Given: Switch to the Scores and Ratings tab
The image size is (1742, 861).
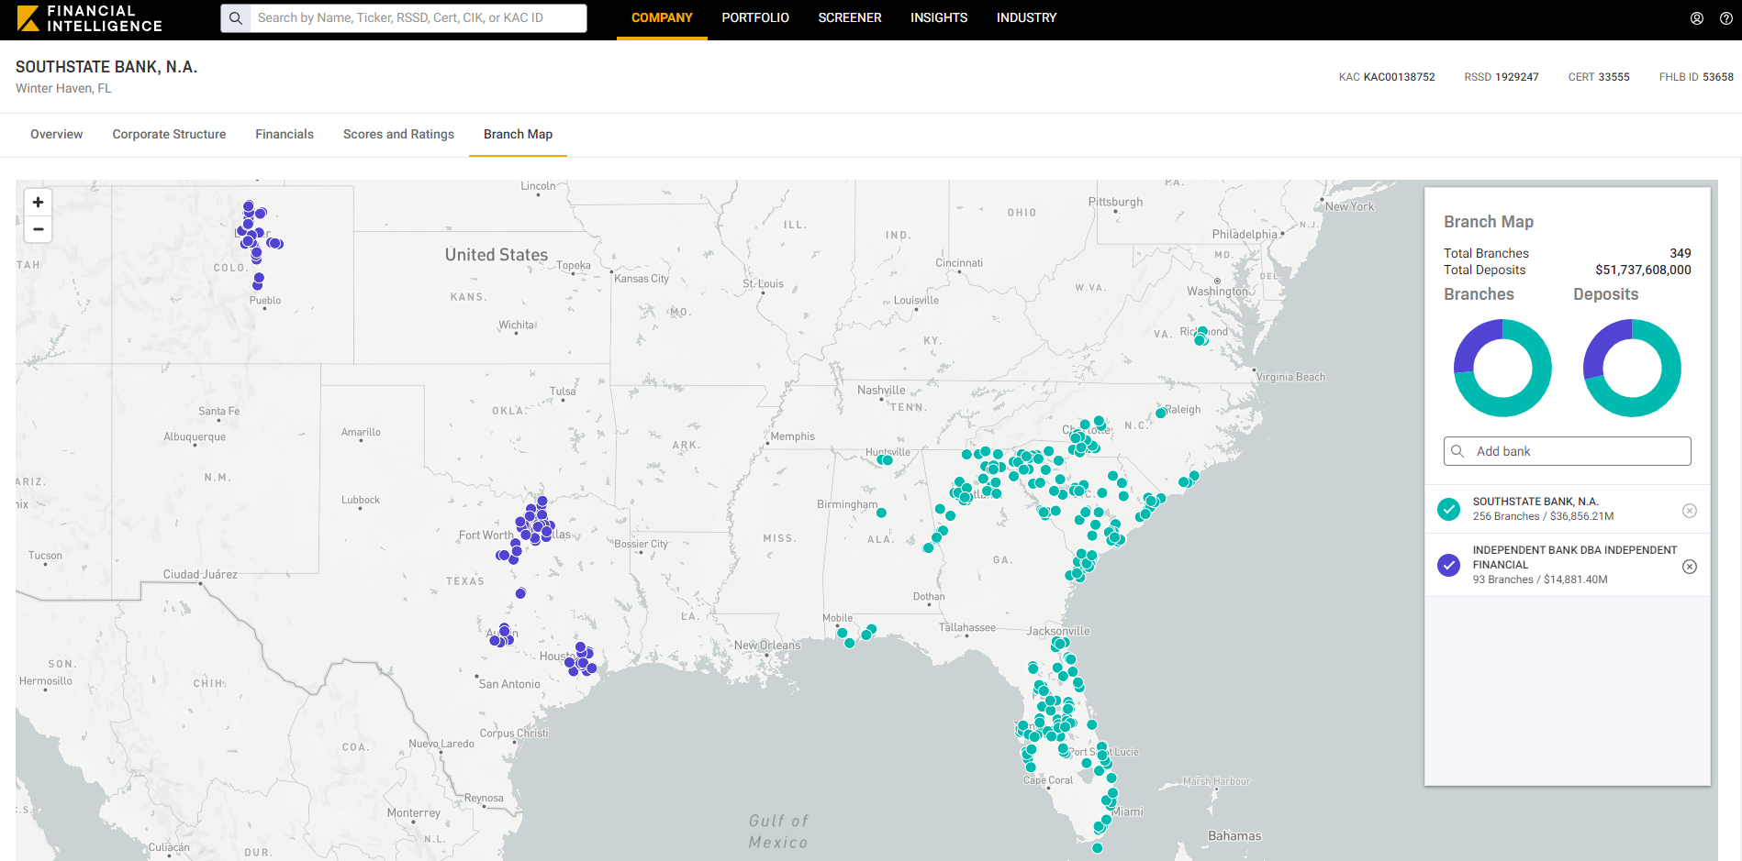Looking at the screenshot, I should (x=398, y=135).
